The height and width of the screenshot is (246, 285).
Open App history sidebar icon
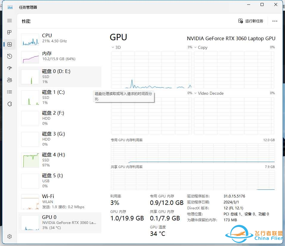tap(10, 56)
